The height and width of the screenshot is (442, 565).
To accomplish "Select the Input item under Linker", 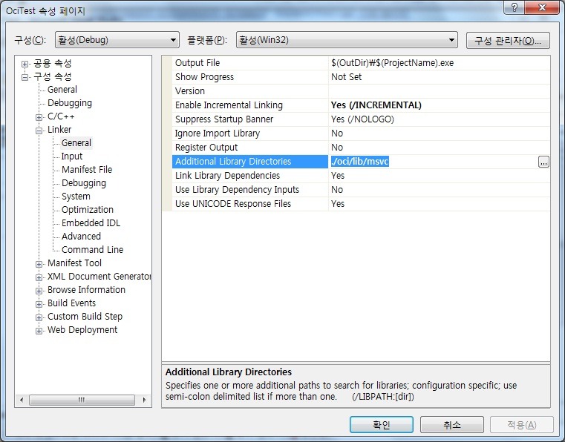I will click(x=72, y=156).
